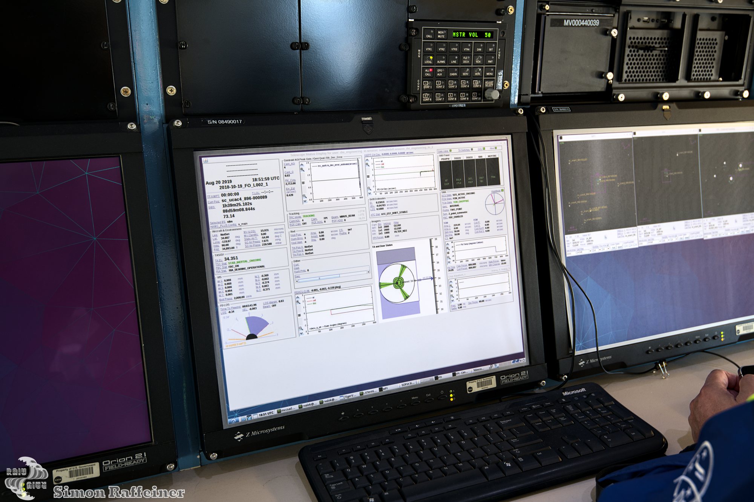Click the right arrow on the Dither Num Pnts row

tap(368, 272)
